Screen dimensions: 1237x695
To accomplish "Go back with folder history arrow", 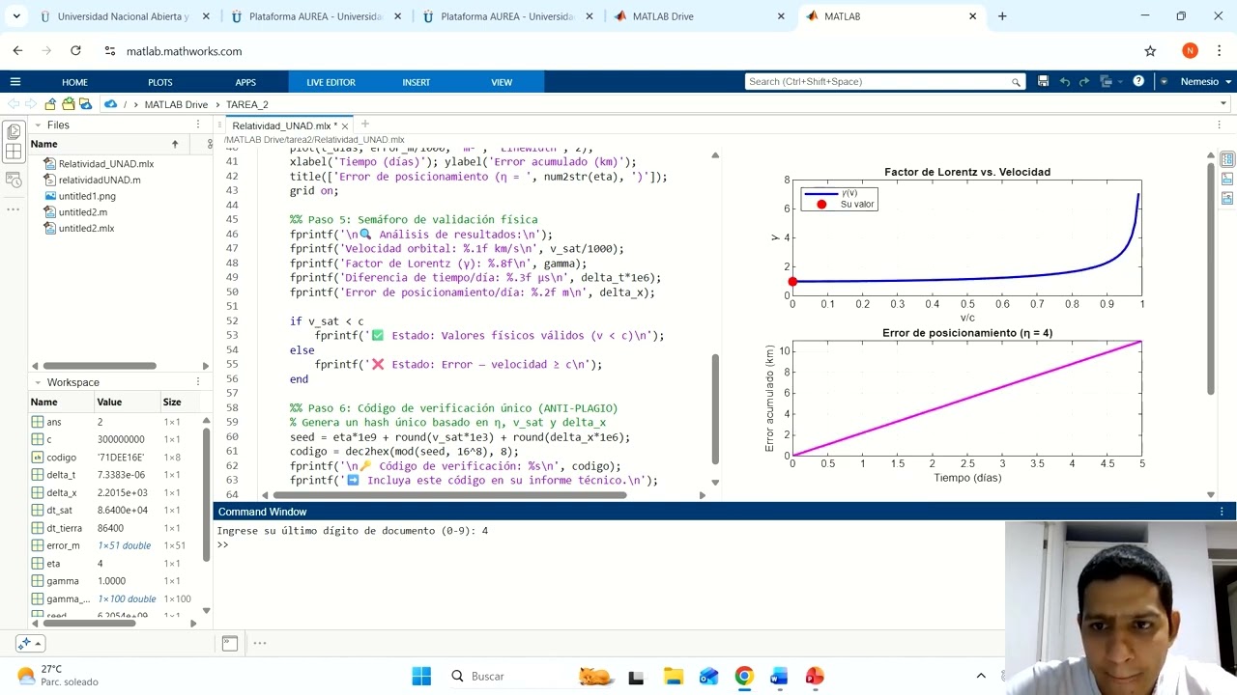I will pyautogui.click(x=14, y=104).
